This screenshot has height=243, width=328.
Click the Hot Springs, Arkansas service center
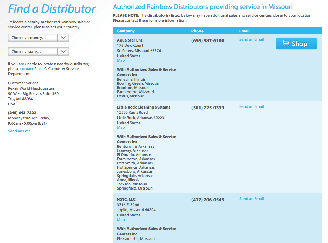click(x=136, y=167)
